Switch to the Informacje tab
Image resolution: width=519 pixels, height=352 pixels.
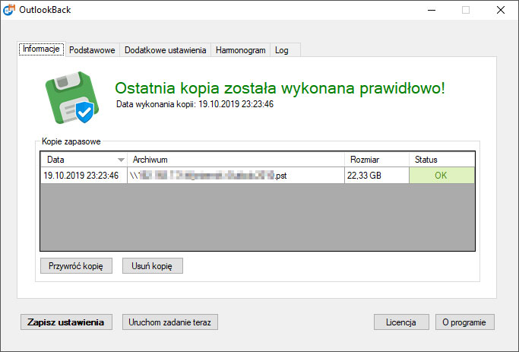pos(41,49)
